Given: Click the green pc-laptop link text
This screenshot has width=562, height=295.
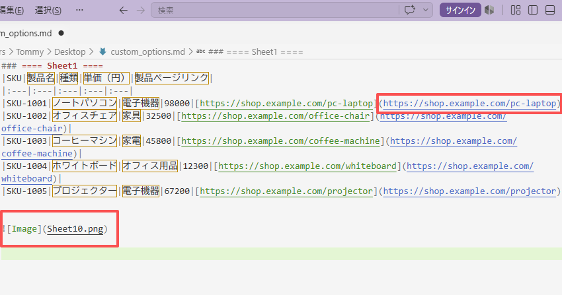Looking at the screenshot, I should [x=286, y=104].
